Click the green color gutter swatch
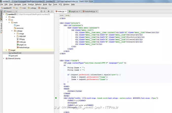 coord(56,98)
